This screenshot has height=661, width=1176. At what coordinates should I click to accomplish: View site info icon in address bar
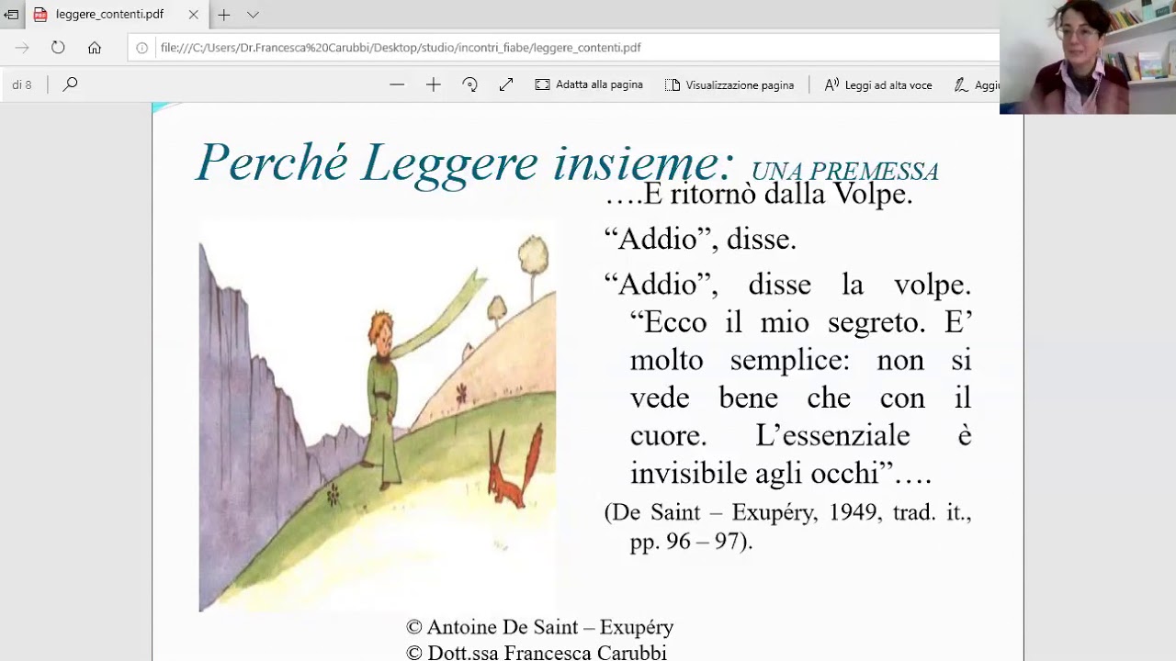(141, 48)
